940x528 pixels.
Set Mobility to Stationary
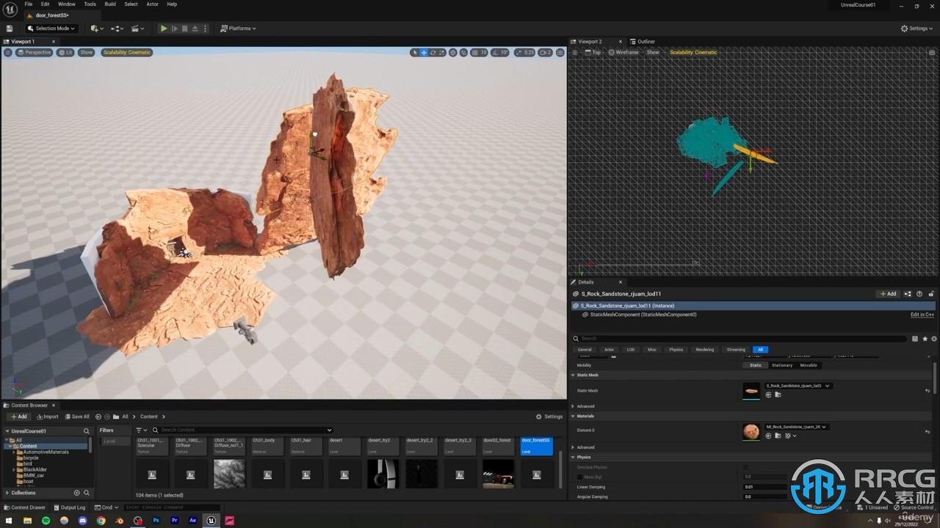click(782, 365)
